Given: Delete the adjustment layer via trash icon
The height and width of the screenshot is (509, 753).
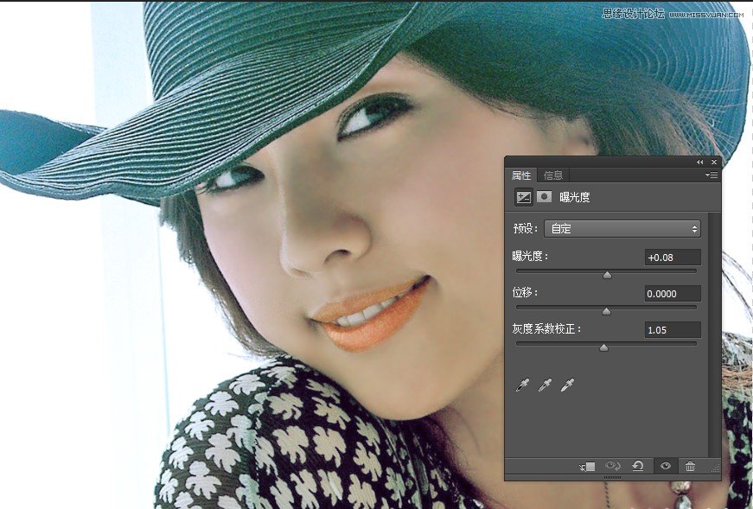Looking at the screenshot, I should coord(690,467).
